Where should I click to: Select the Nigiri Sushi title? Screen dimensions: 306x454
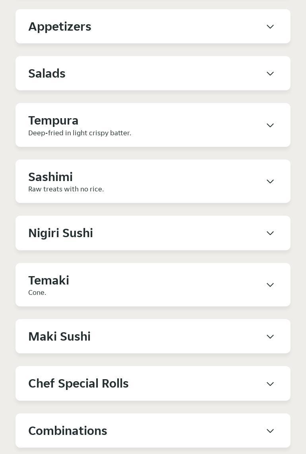(x=61, y=233)
